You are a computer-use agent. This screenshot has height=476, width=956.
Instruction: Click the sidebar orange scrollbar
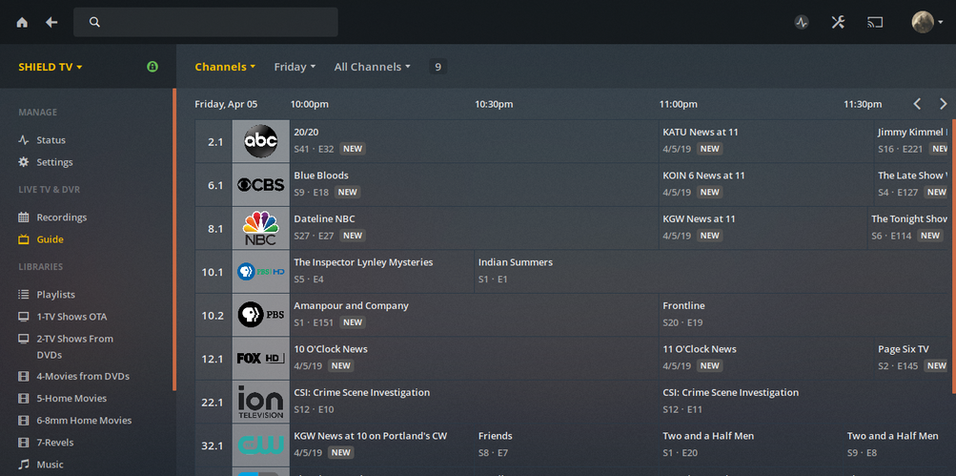point(174,239)
